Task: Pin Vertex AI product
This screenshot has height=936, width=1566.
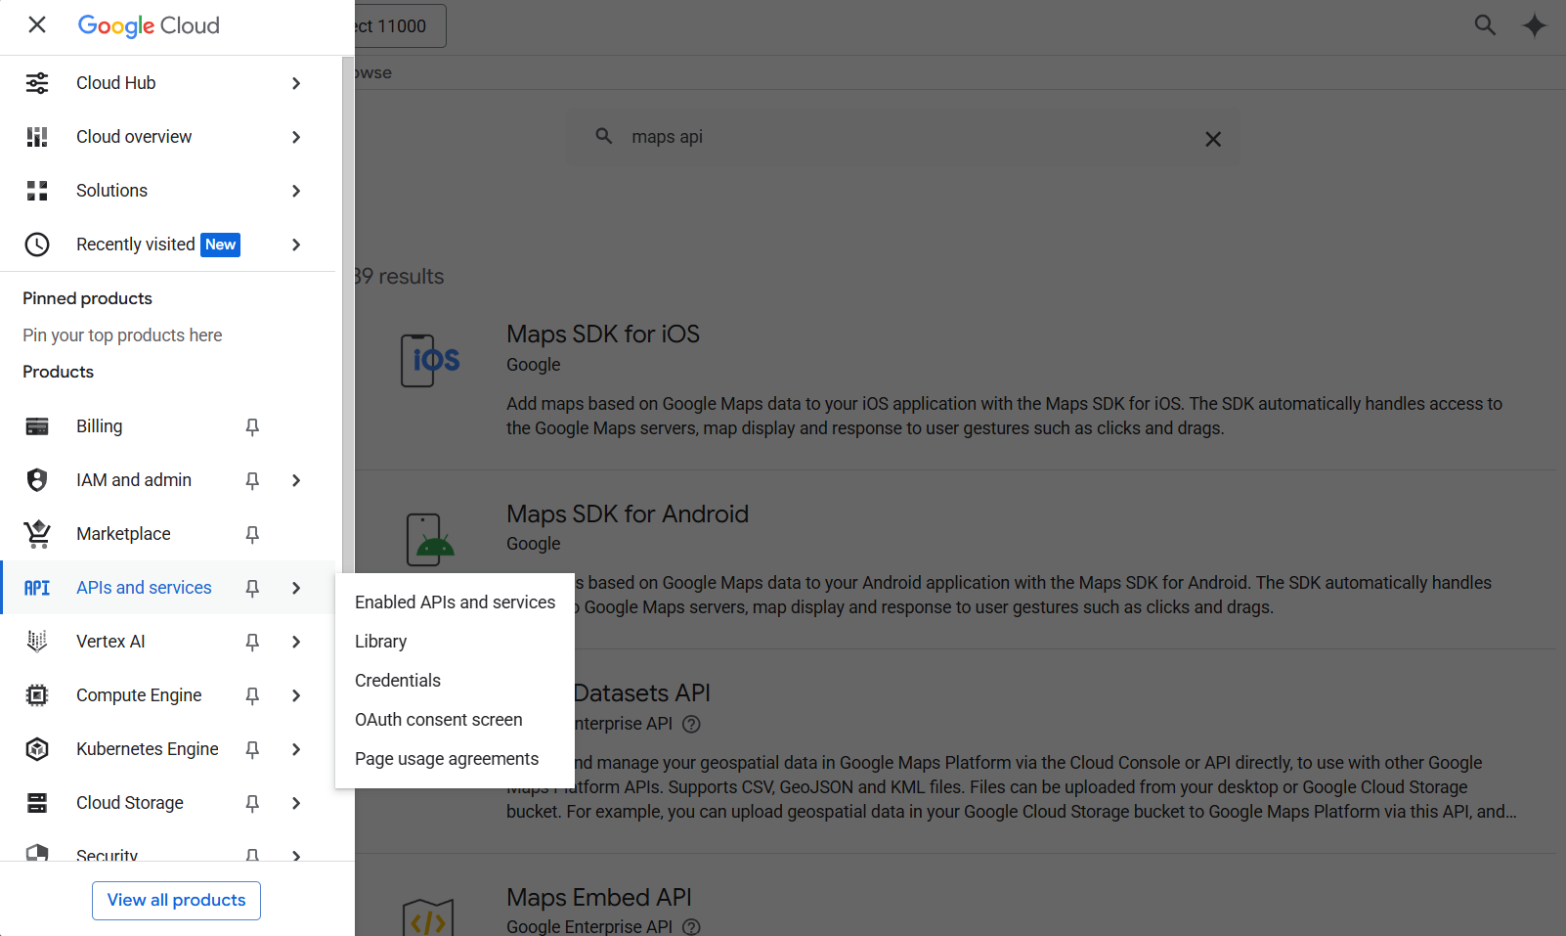Action: tap(252, 642)
